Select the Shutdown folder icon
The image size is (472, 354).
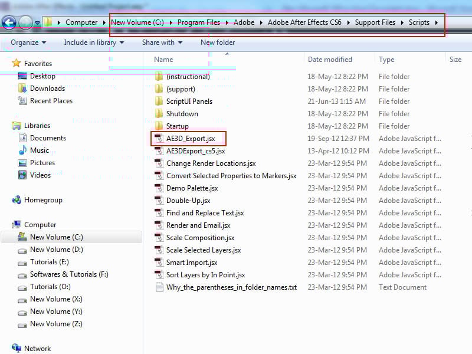click(x=159, y=113)
